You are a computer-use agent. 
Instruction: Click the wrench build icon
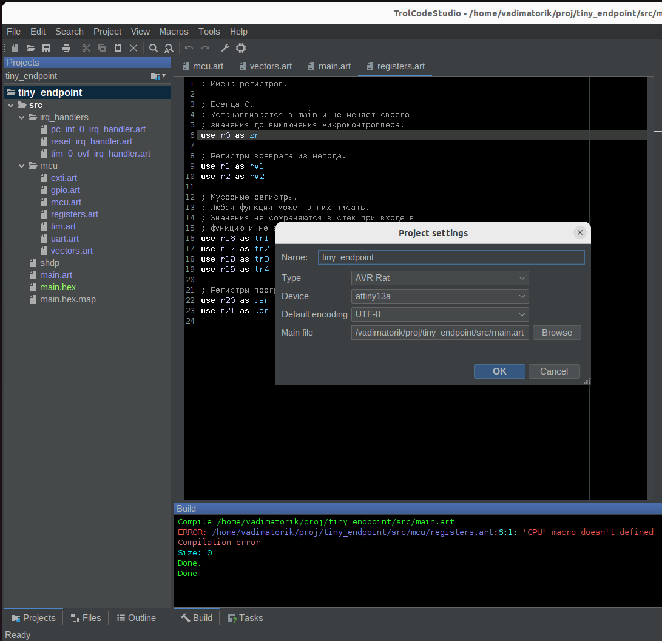[225, 48]
